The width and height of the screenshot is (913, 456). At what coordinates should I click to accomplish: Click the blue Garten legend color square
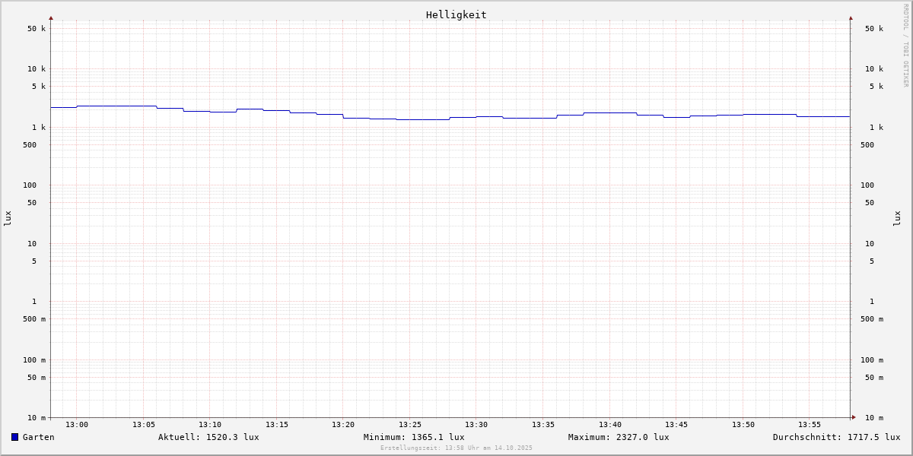(14, 437)
